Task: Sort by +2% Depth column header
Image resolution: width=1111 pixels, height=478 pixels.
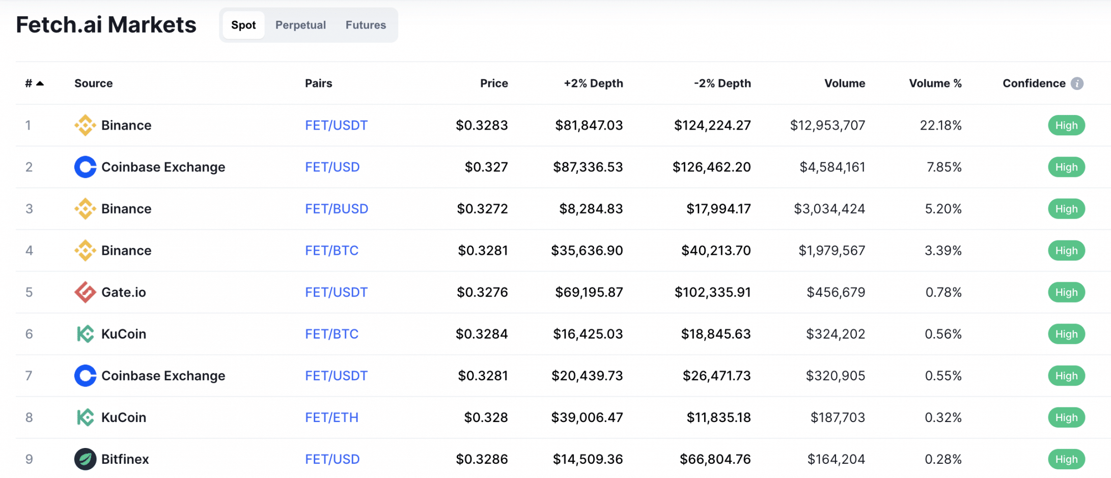Action: pyautogui.click(x=593, y=83)
